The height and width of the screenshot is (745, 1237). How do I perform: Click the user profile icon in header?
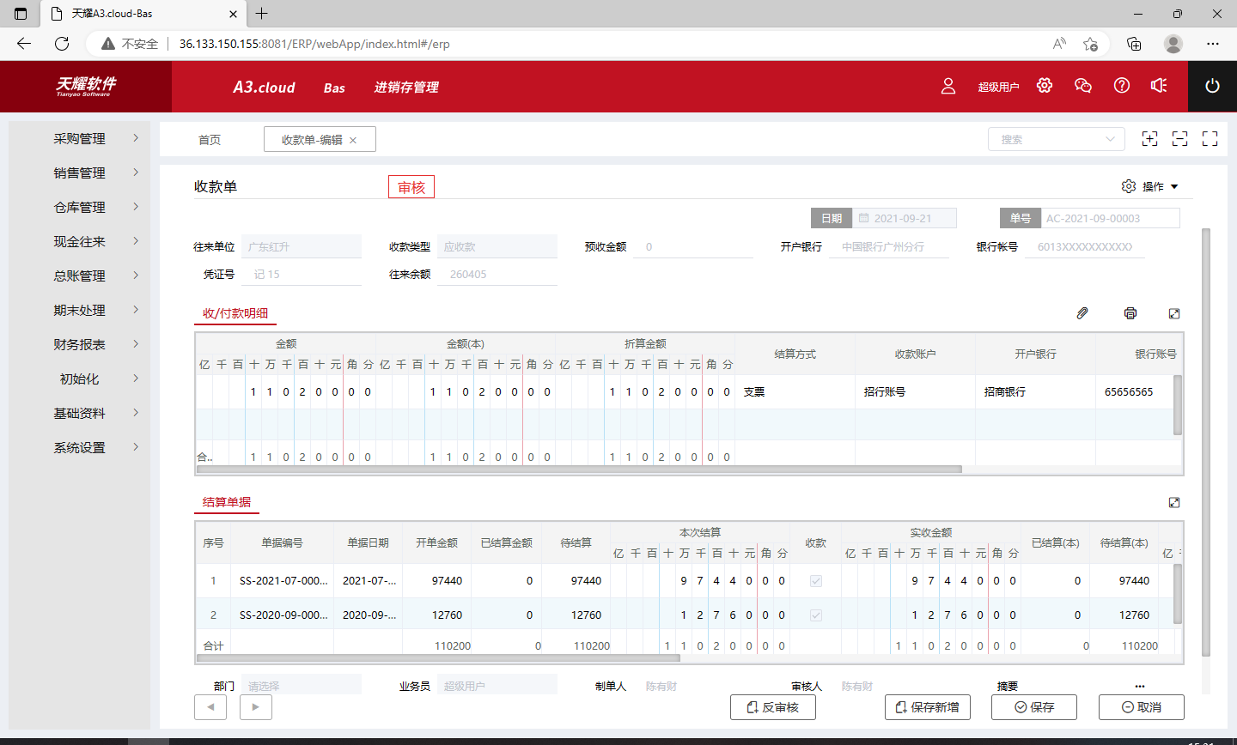[x=948, y=86]
